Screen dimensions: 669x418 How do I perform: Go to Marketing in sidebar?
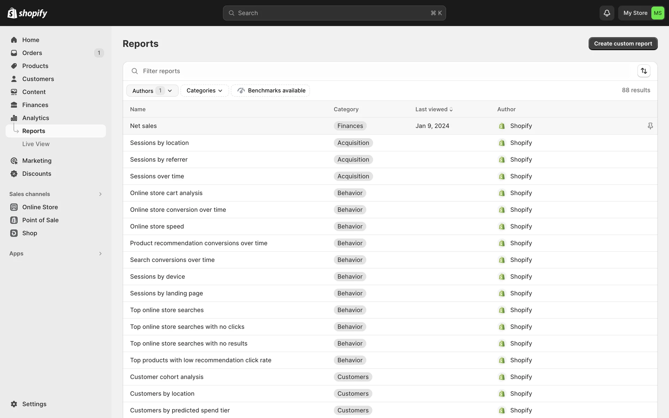click(37, 161)
